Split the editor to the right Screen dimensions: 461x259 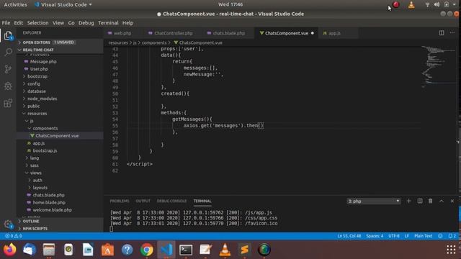point(442,33)
